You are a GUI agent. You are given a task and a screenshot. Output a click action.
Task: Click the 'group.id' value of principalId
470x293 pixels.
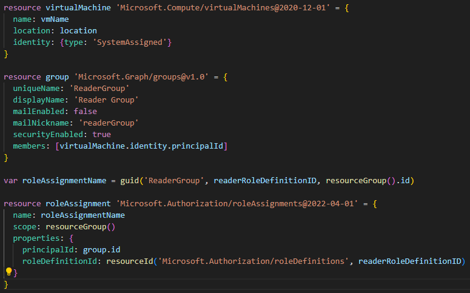102,250
